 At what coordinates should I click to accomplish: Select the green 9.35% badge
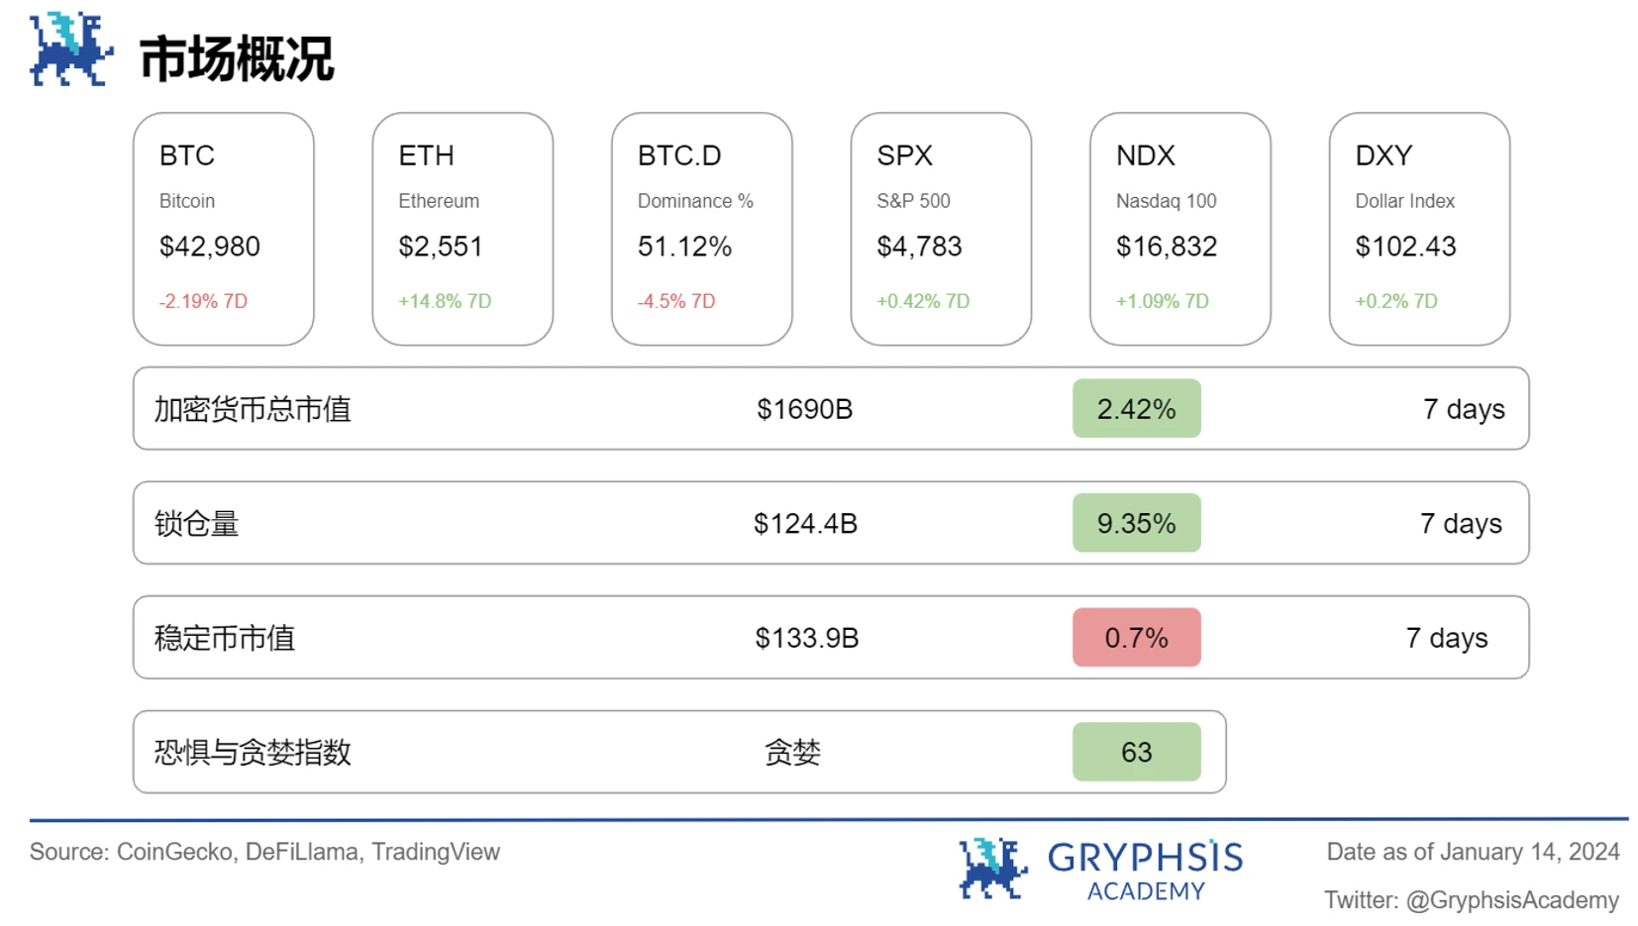click(1136, 523)
